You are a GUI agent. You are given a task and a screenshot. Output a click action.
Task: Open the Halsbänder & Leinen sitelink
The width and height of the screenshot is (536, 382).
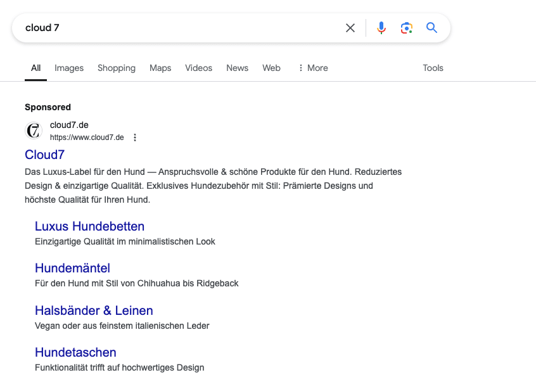click(94, 310)
